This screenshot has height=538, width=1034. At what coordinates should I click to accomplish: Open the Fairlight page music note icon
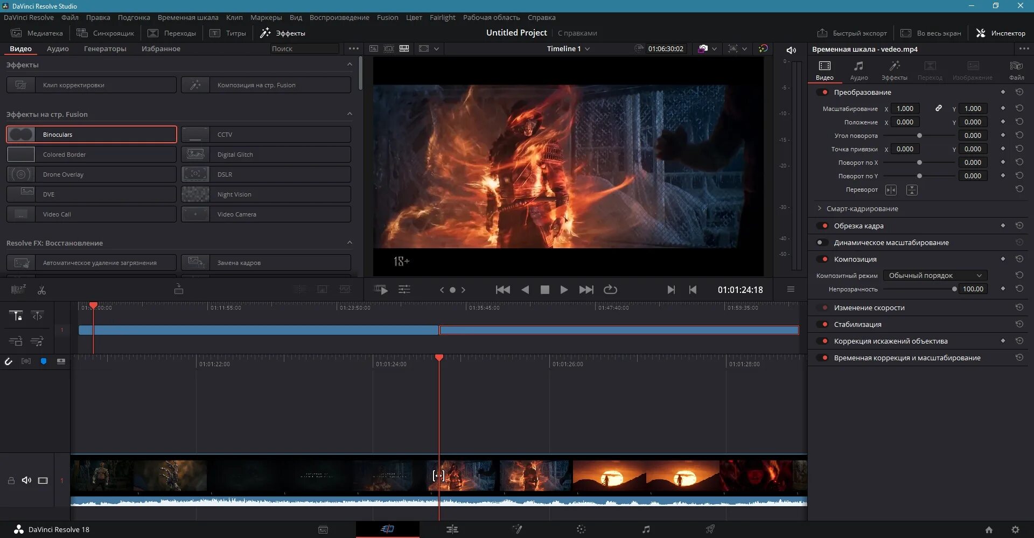point(646,529)
